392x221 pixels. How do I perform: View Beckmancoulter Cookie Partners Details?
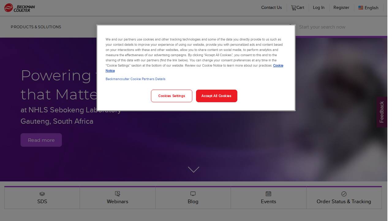pyautogui.click(x=135, y=79)
